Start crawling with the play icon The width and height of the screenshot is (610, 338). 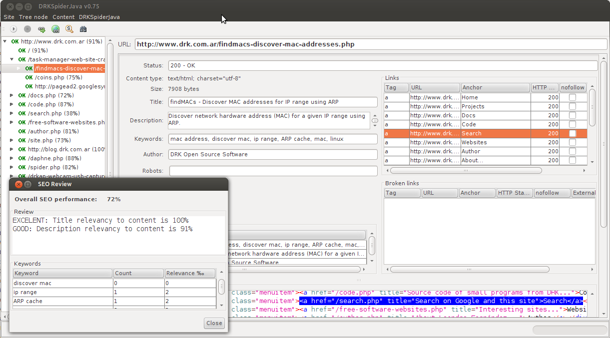[13, 29]
